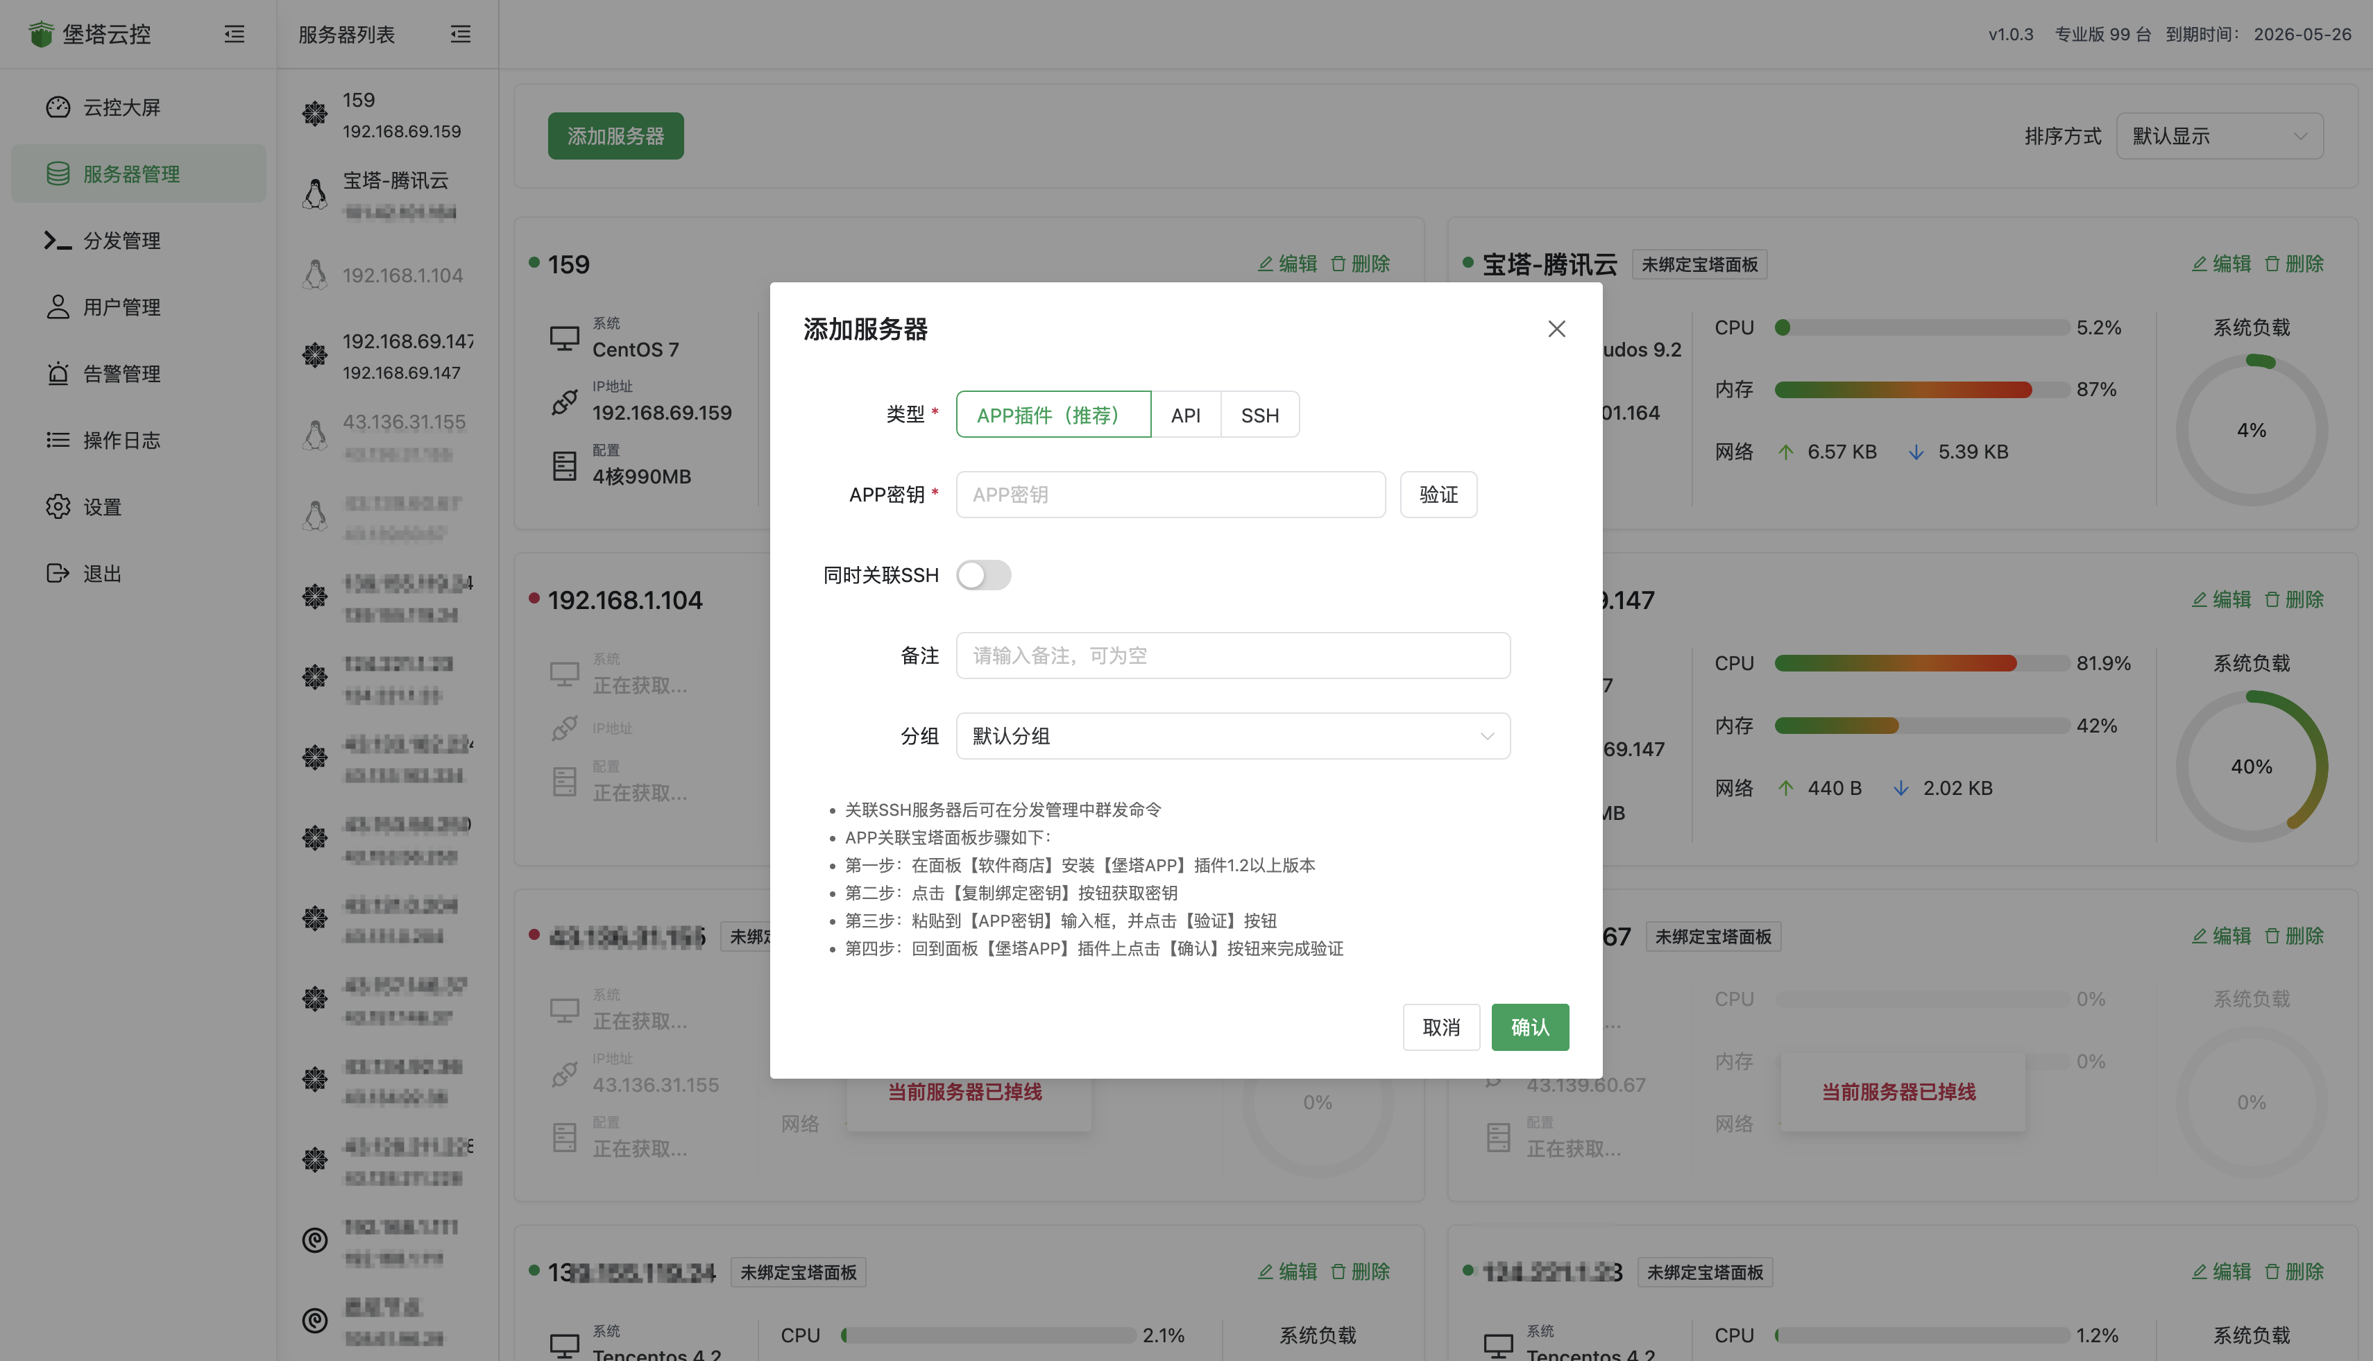Viewport: 2373px width, 1361px height.
Task: Switch to the API tab
Action: 1186,414
